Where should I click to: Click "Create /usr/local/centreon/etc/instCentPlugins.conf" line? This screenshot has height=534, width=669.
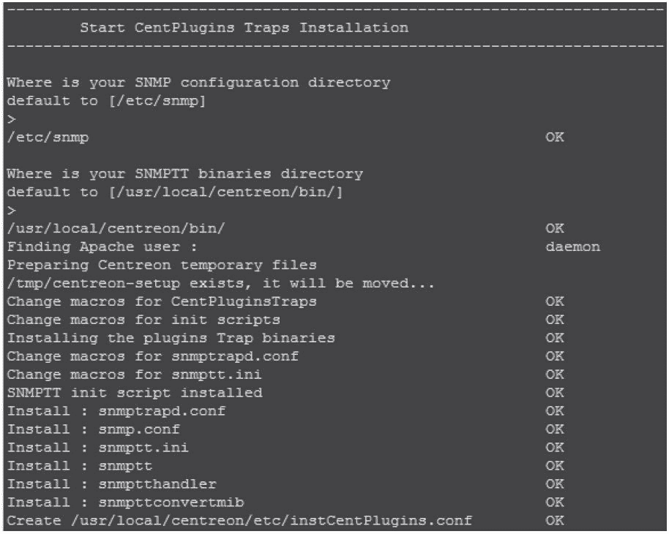click(239, 521)
